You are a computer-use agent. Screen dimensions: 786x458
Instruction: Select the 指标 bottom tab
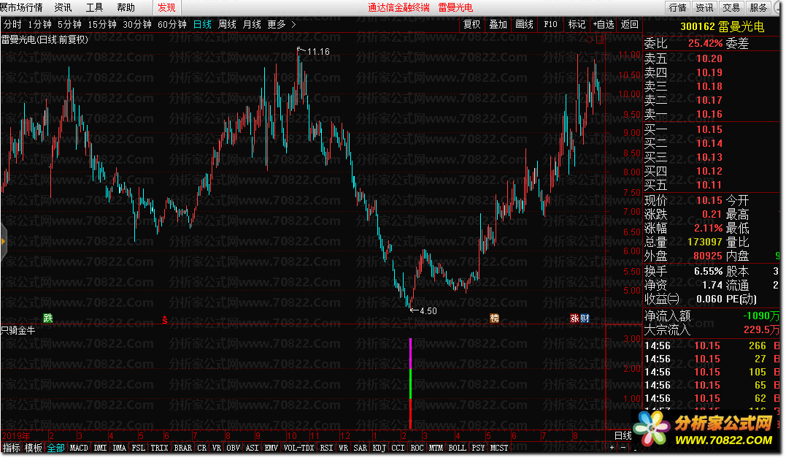pyautogui.click(x=12, y=448)
